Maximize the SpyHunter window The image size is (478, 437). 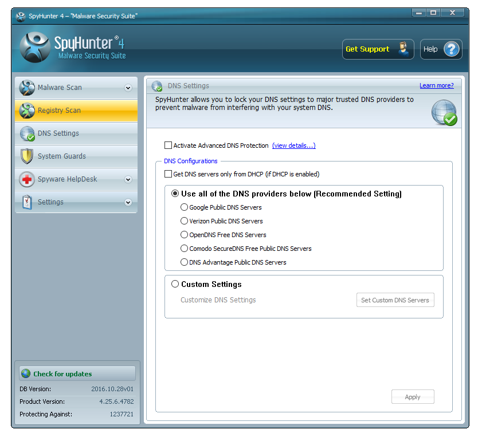click(x=433, y=13)
